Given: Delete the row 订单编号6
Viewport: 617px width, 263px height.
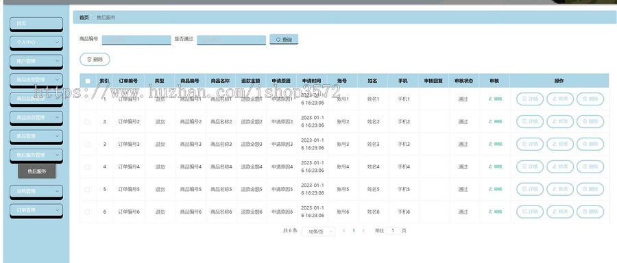Looking at the screenshot, I should tap(590, 212).
